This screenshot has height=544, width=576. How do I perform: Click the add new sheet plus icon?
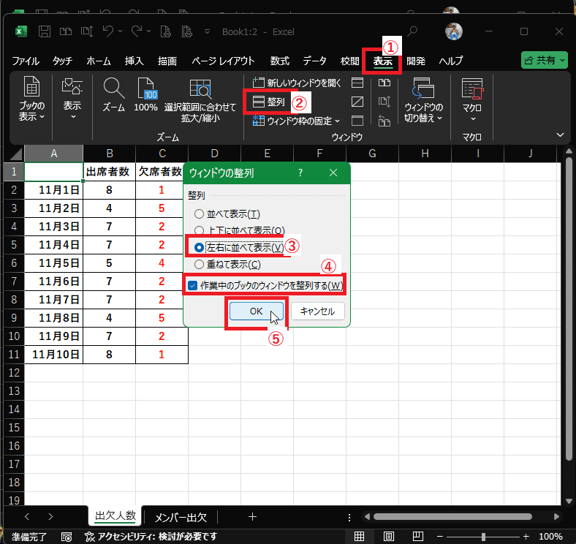(252, 516)
